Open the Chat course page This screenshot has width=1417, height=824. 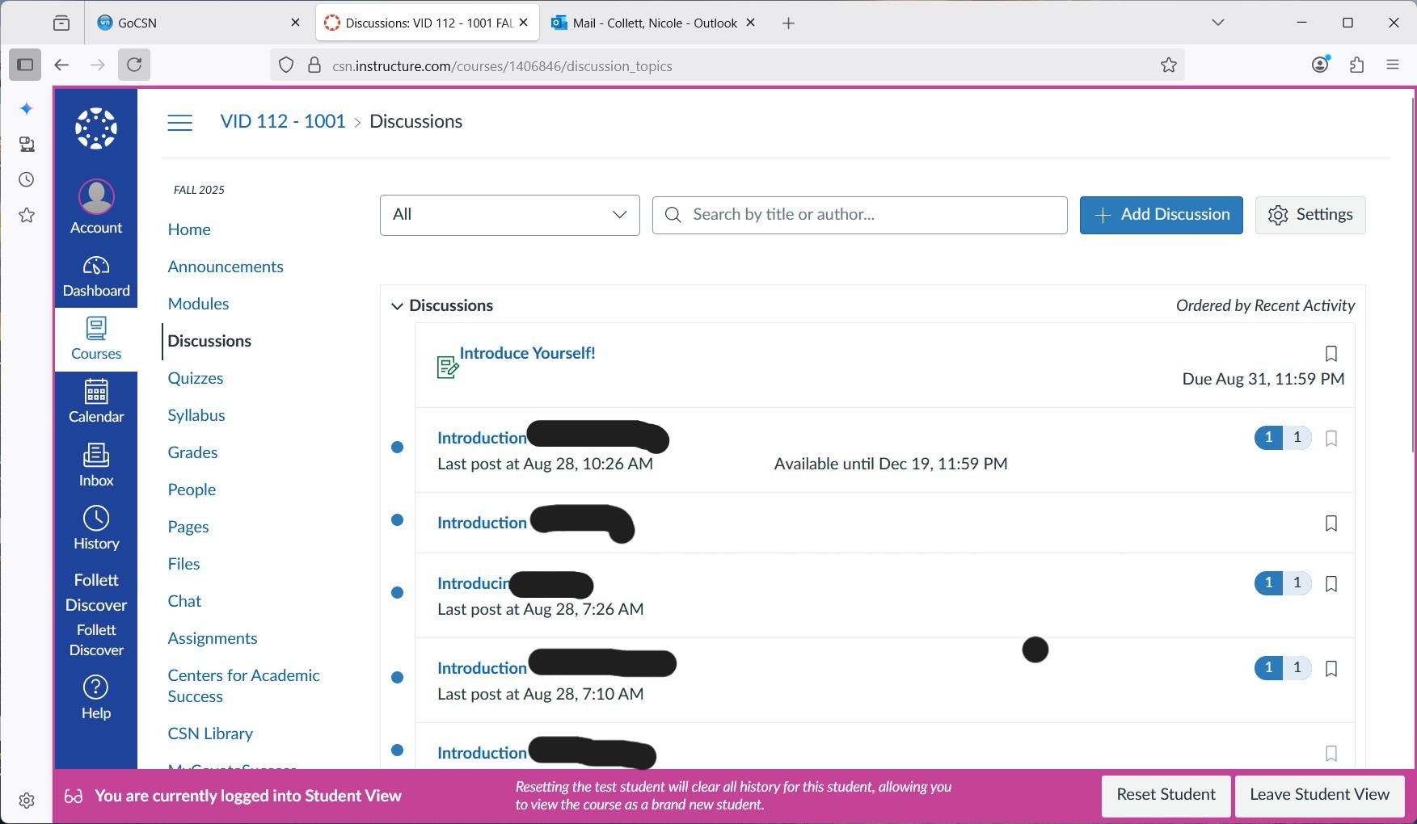point(184,601)
